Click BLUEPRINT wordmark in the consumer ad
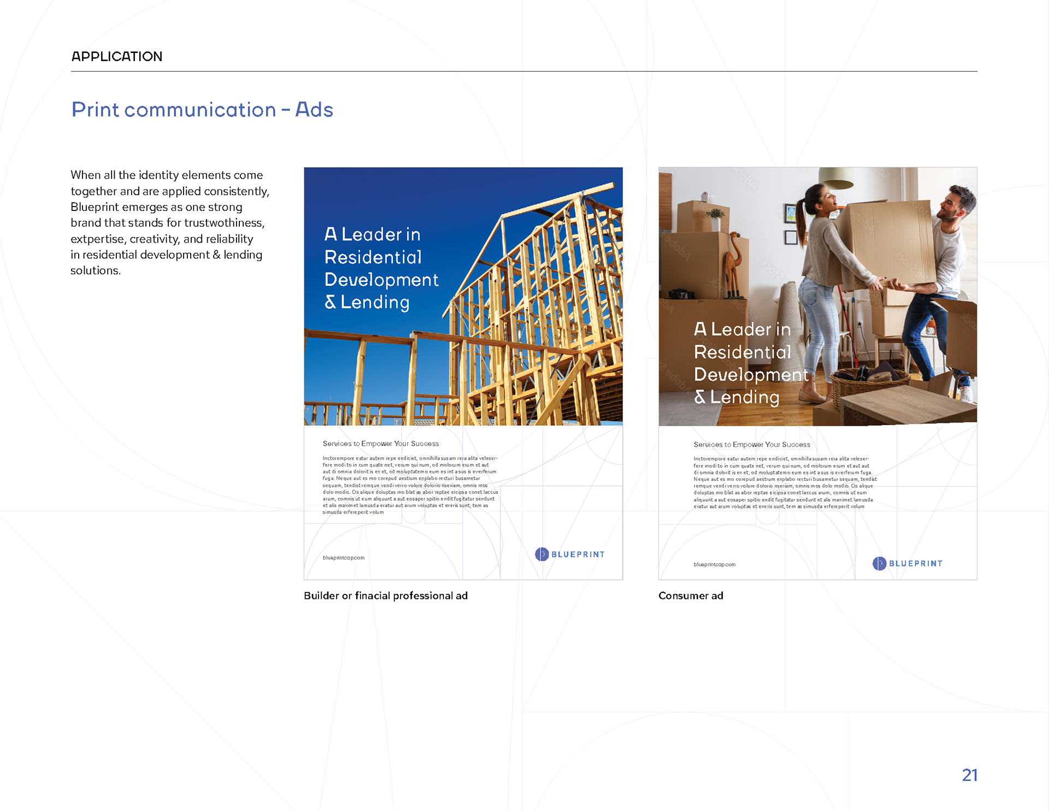Image resolution: width=1049 pixels, height=811 pixels. 916,563
